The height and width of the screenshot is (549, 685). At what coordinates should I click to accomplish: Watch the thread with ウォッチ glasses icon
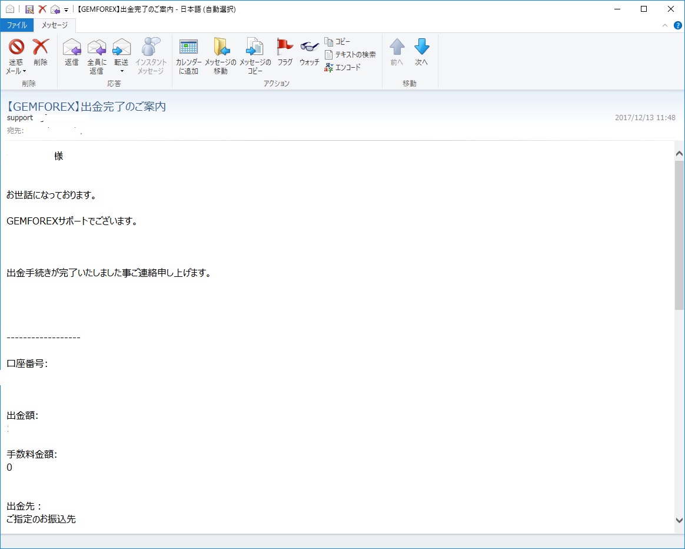pos(310,47)
